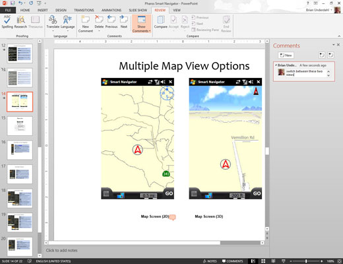Switch to the Transitions tab
This screenshot has height=264, width=343.
84,10
